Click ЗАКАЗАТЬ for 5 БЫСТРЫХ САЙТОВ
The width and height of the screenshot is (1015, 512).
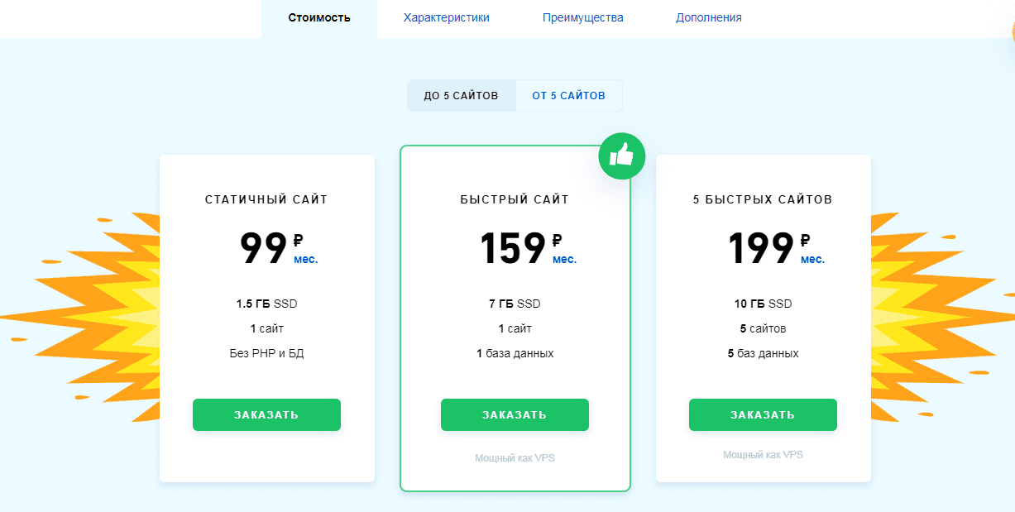point(763,414)
